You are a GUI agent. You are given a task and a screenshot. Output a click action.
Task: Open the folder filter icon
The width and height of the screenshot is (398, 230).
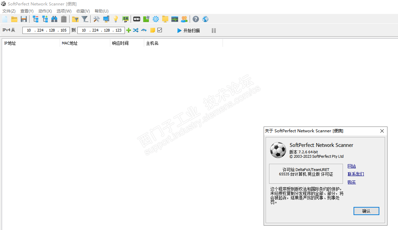click(75, 19)
